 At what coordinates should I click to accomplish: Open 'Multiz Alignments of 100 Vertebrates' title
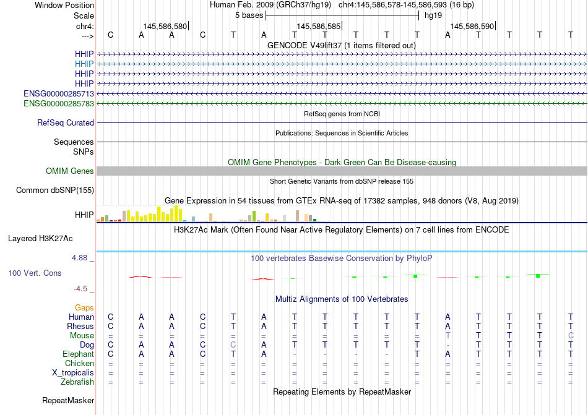tap(342, 299)
